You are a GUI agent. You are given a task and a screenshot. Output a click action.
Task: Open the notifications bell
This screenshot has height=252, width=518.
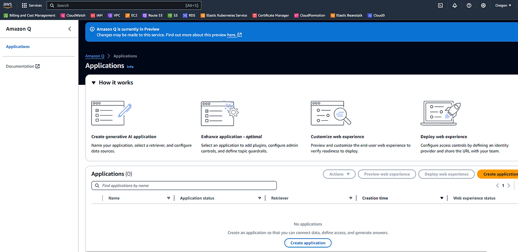(x=454, y=5)
